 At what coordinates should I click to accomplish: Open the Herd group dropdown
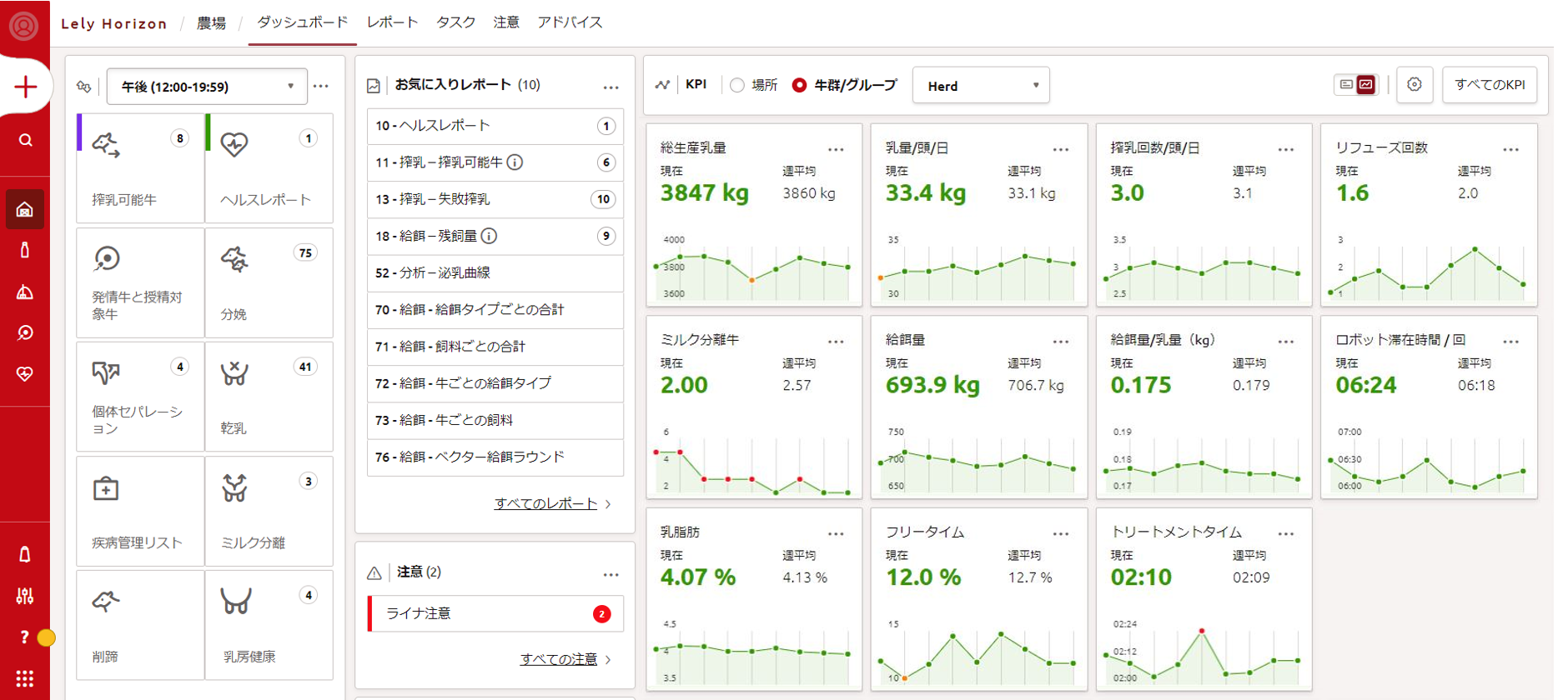click(981, 85)
